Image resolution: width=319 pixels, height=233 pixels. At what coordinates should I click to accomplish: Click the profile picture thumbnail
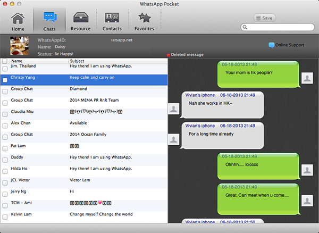tap(19, 46)
